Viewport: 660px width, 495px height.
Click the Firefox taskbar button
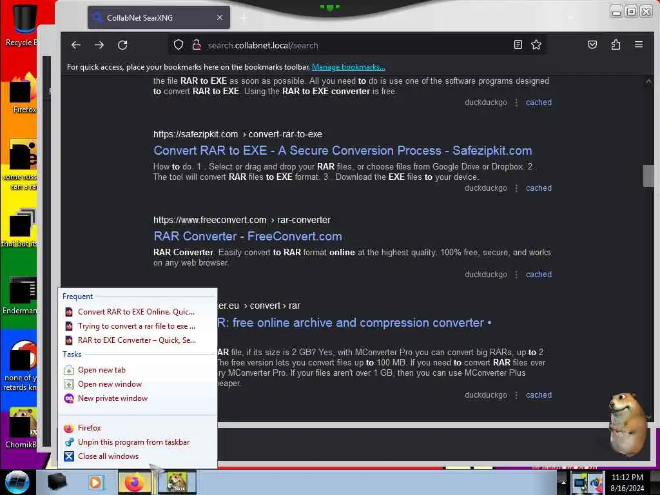pos(135,482)
